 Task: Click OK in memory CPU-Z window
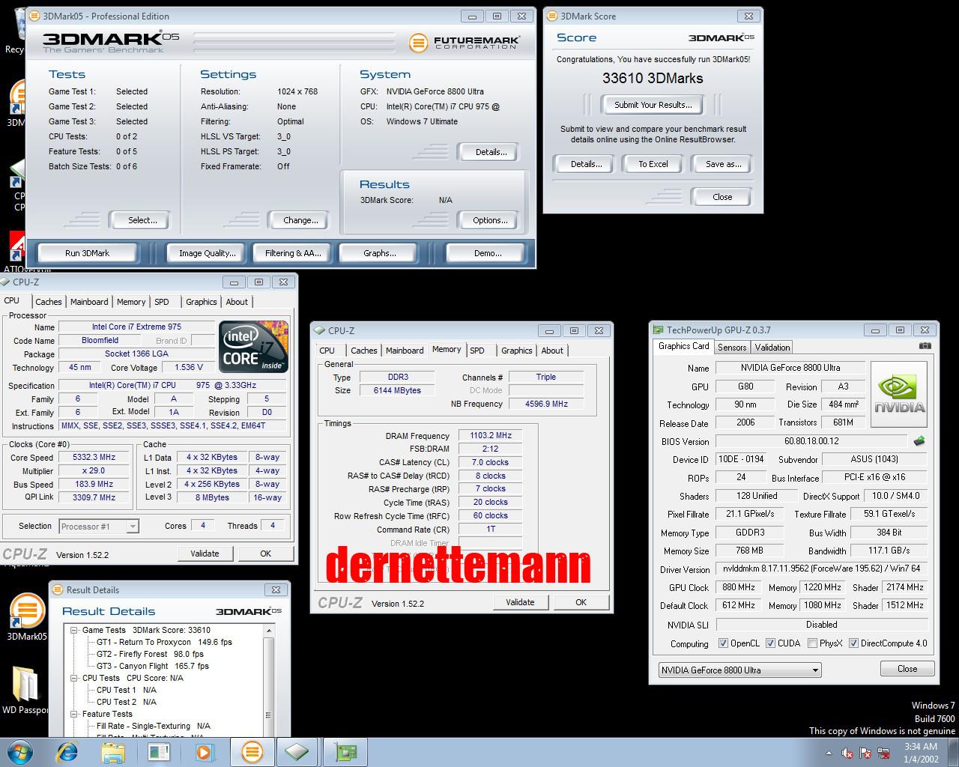click(581, 602)
